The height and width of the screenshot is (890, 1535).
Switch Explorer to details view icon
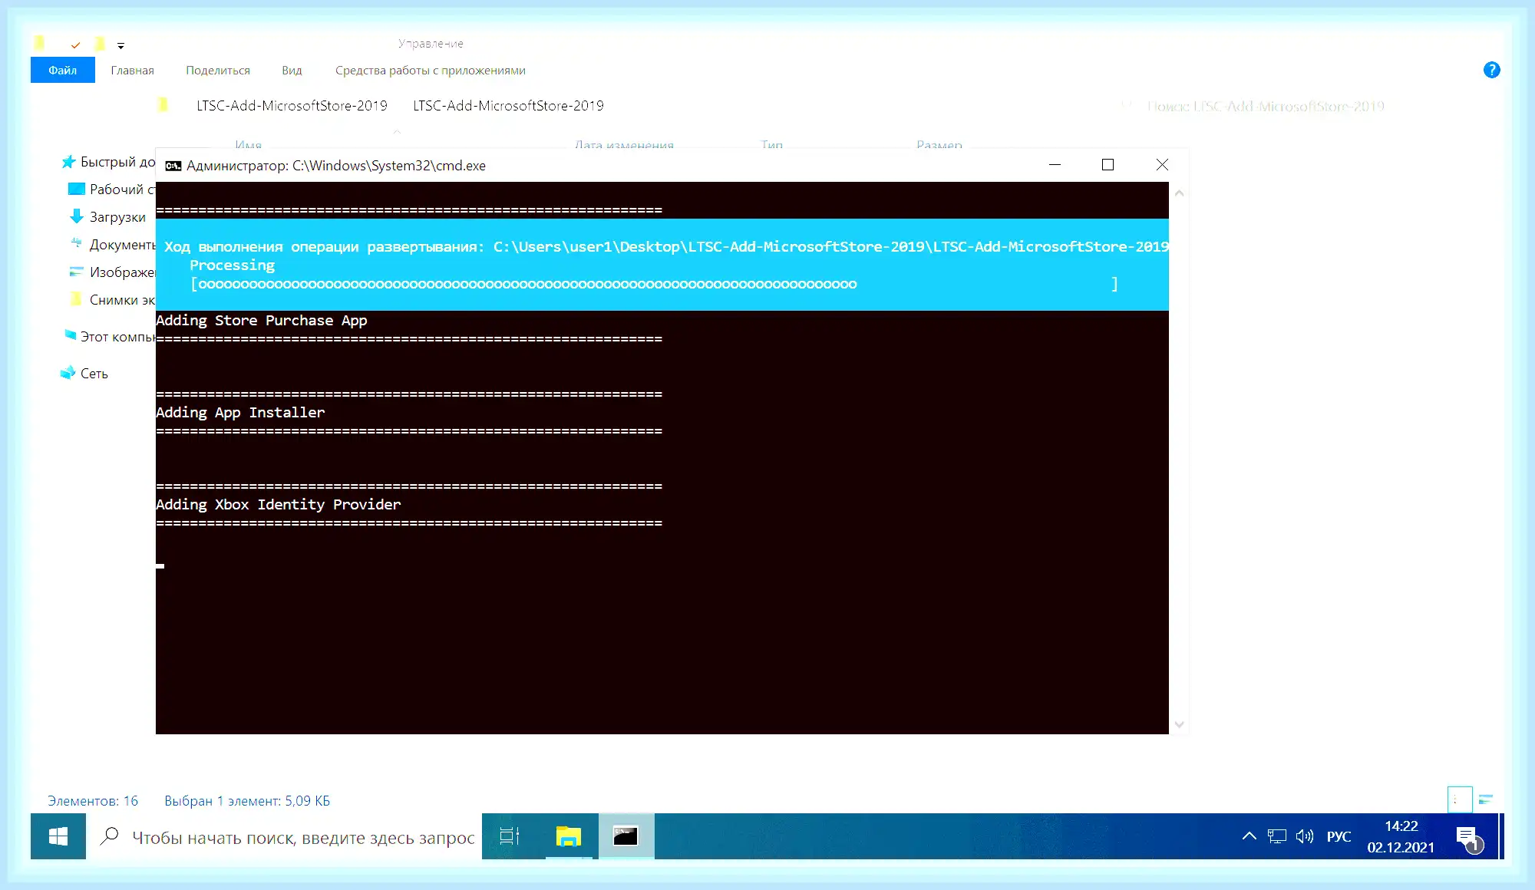tap(1459, 799)
